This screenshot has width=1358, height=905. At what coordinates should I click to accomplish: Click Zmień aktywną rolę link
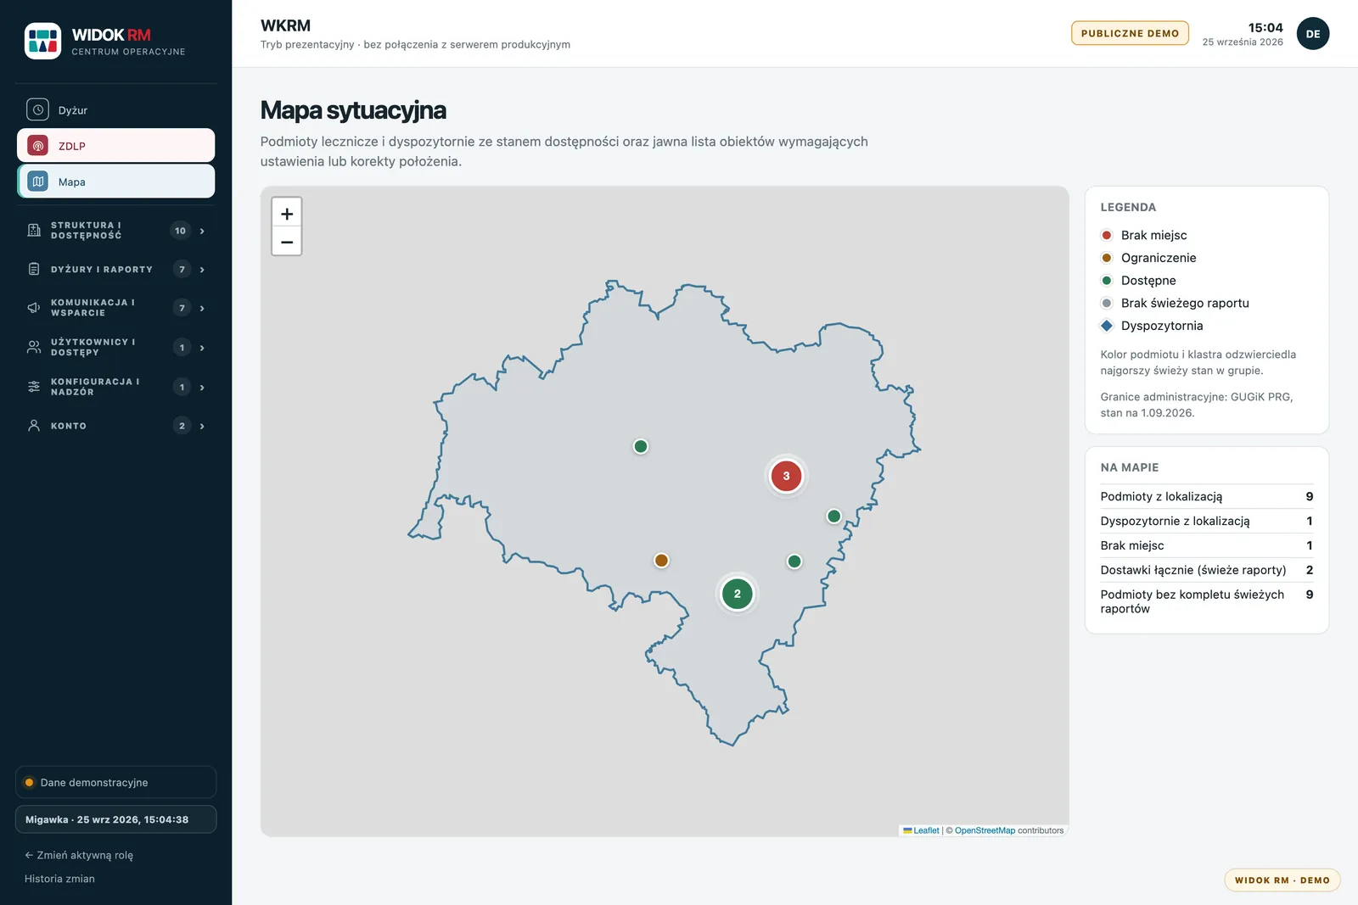point(79,855)
